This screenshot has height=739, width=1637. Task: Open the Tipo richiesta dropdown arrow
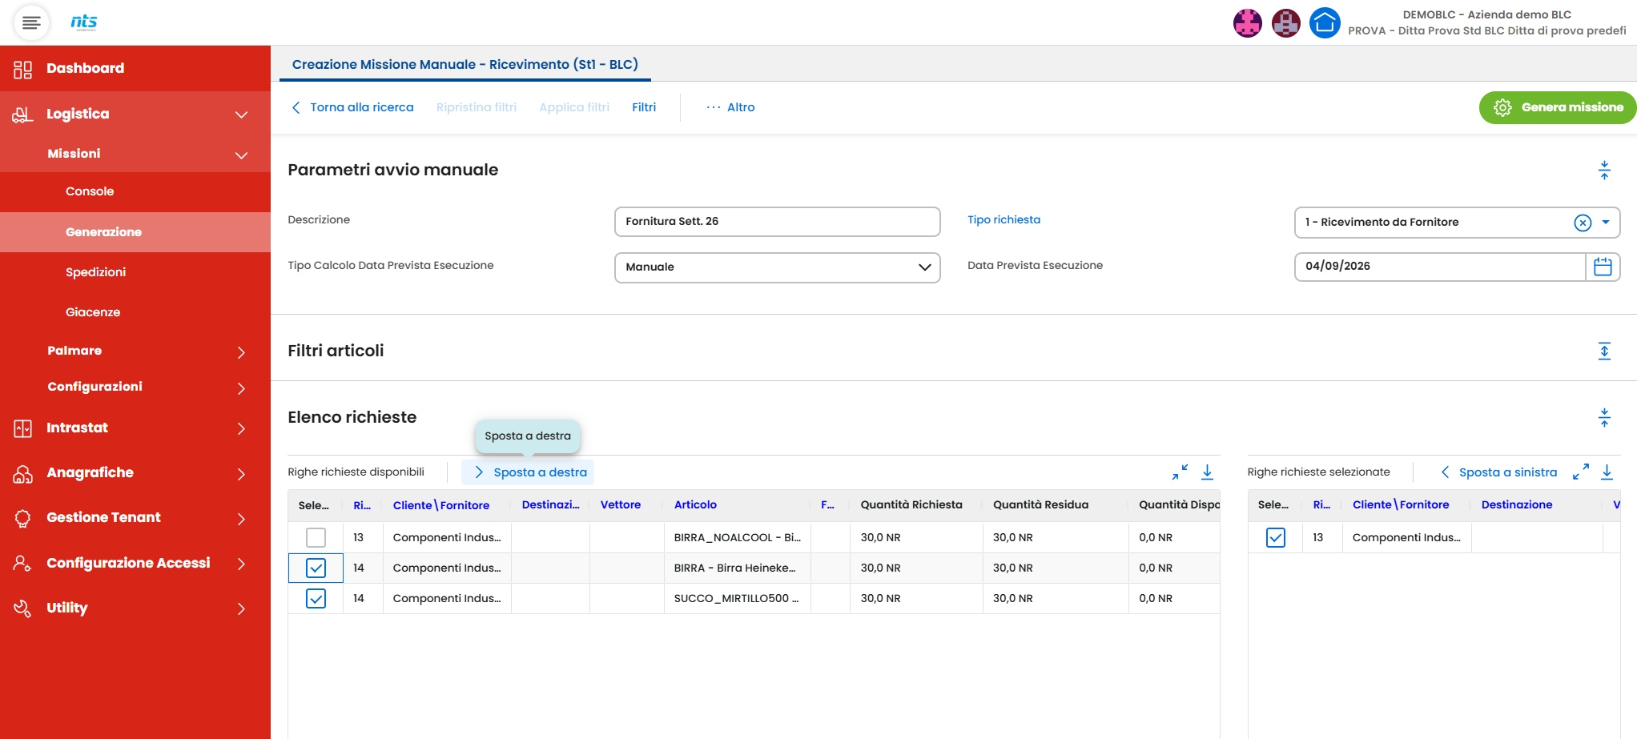pos(1606,223)
